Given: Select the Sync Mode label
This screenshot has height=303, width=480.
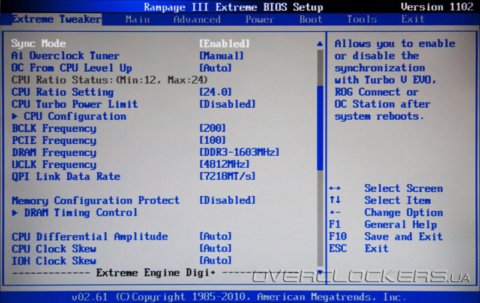Looking at the screenshot, I should point(38,44).
